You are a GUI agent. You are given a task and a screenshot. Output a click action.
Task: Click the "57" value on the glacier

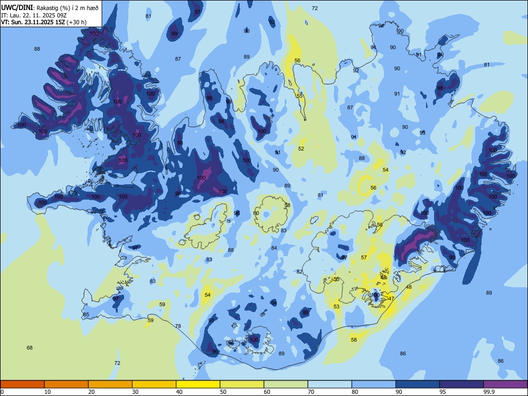pyautogui.click(x=364, y=258)
